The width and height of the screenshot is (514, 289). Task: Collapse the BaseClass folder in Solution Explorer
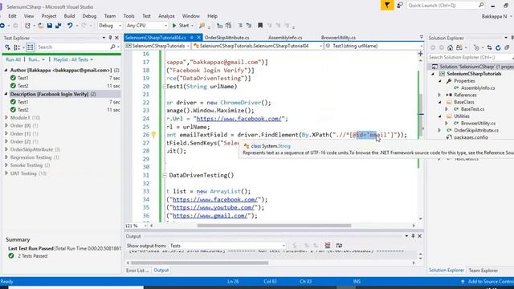click(x=439, y=102)
